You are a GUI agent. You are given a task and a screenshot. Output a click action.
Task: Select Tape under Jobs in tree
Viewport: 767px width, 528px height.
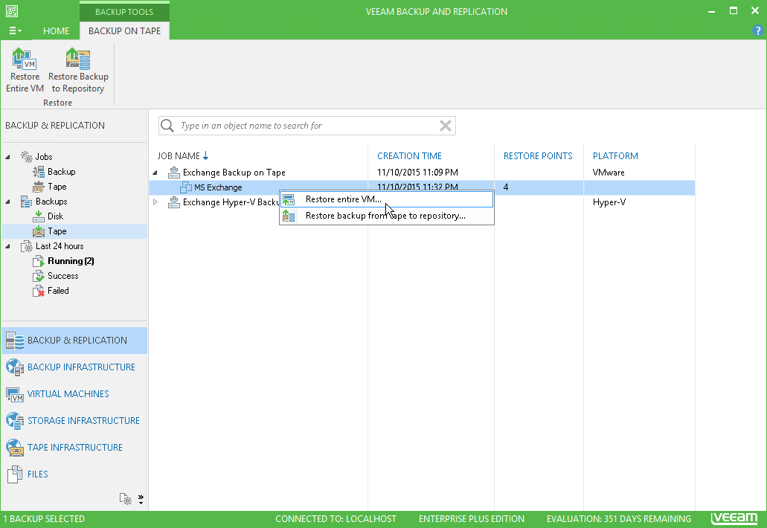[x=57, y=186]
